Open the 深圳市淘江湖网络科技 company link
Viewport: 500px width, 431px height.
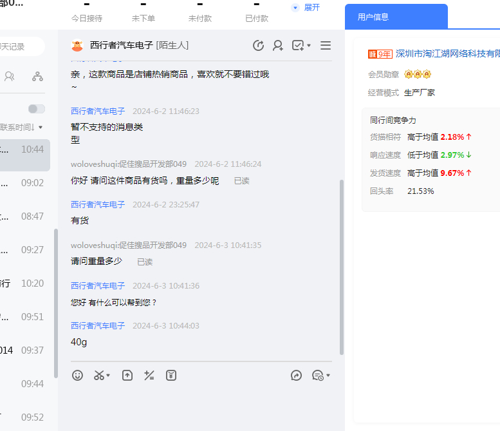(x=447, y=53)
